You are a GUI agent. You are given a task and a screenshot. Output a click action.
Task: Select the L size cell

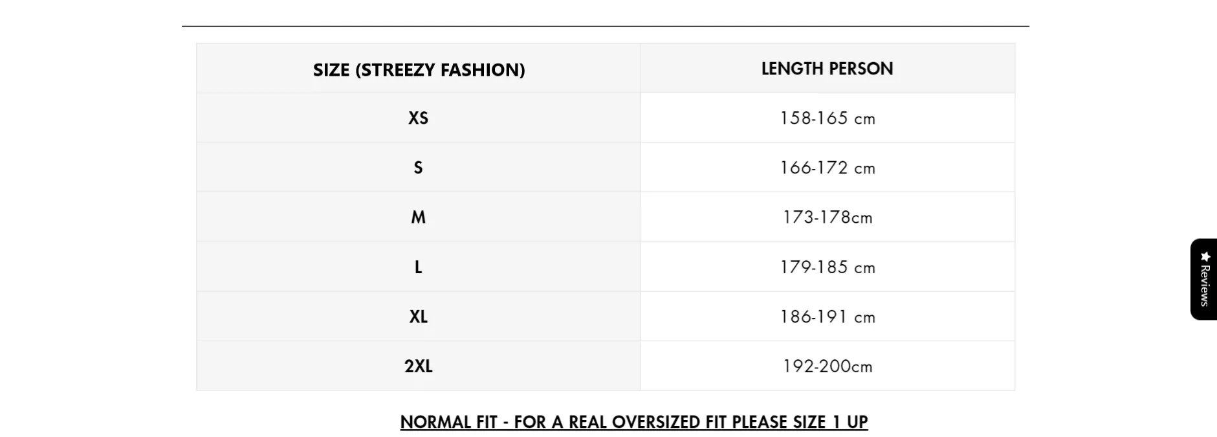click(x=418, y=267)
